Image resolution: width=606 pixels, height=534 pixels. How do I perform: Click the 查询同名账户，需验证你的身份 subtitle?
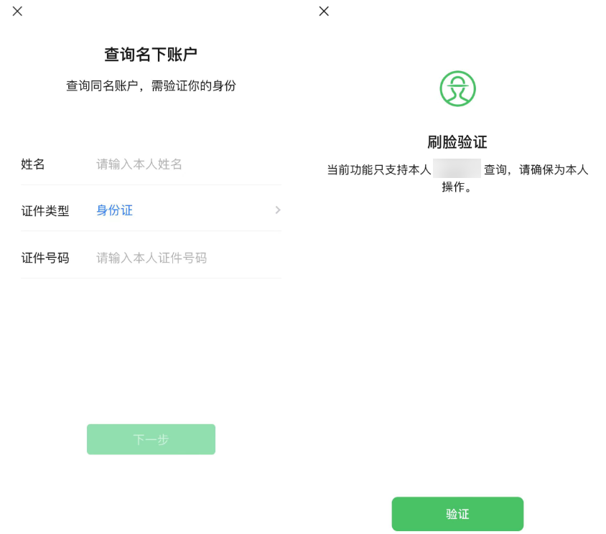[151, 86]
